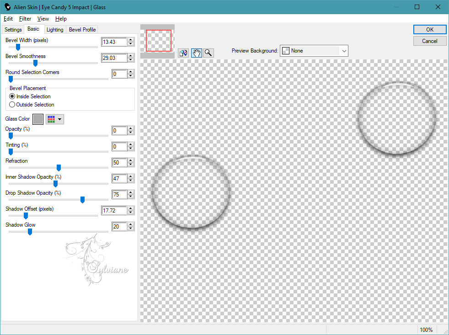This screenshot has height=335, width=449.
Task: Click the Opacity slider handle
Action: tap(11, 136)
